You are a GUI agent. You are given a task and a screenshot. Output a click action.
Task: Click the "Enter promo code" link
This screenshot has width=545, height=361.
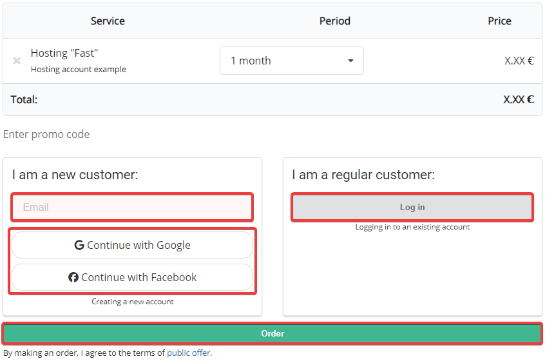[46, 134]
